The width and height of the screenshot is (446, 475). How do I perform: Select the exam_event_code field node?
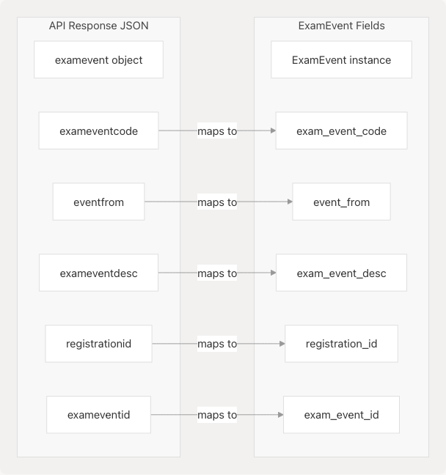click(x=341, y=131)
